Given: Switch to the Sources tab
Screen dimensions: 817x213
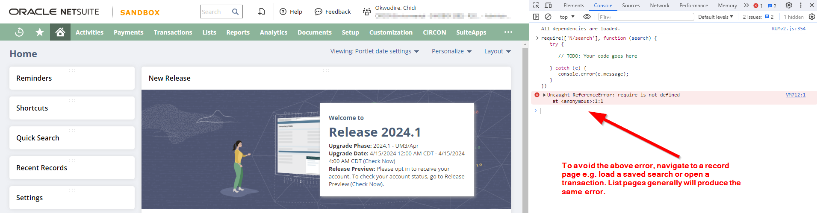Looking at the screenshot, I should (631, 6).
